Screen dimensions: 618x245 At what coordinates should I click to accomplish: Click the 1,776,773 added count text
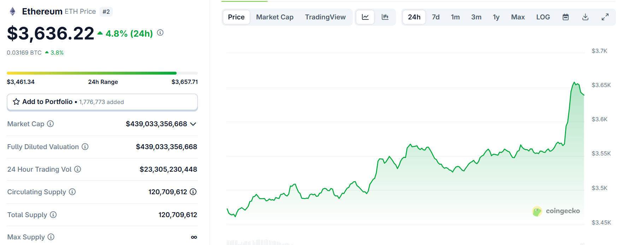(101, 102)
